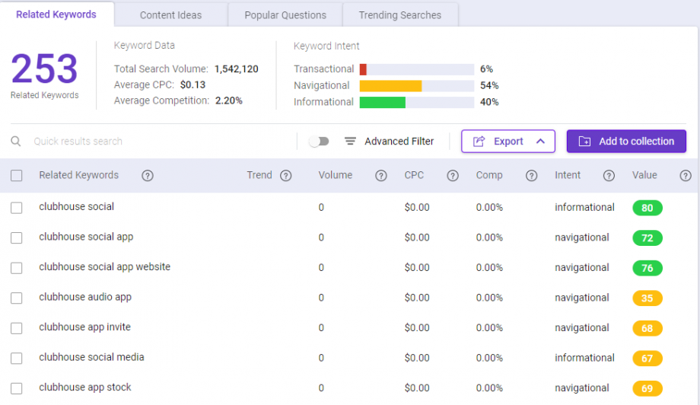The height and width of the screenshot is (405, 700).
Task: Click the value badge 68
Action: coord(647,328)
